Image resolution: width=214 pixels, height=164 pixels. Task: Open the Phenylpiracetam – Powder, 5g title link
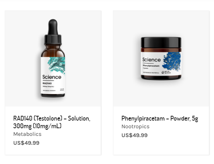click(159, 119)
